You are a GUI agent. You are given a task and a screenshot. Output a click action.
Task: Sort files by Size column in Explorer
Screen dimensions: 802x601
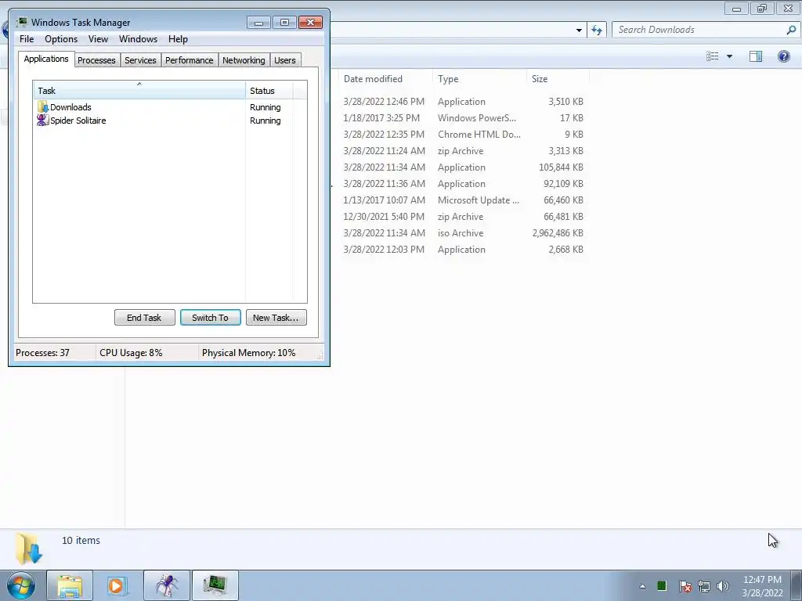[x=558, y=79]
